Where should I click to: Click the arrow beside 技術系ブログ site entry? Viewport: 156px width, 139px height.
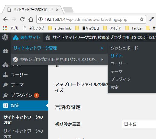(102, 59)
